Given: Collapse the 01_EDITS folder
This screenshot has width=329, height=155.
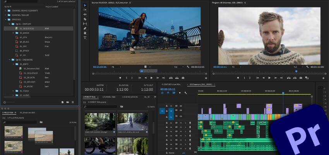Looking at the screenshot, I should coord(13,64).
